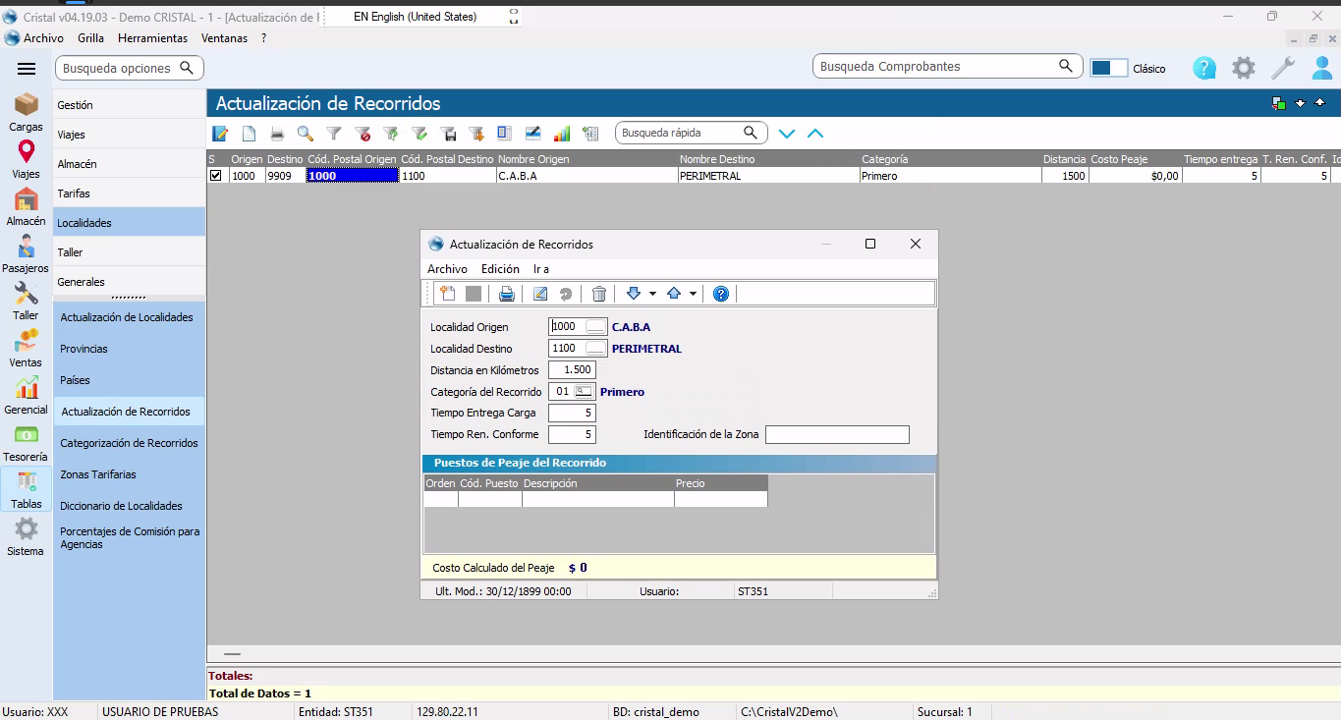Open the Edición menu in dialog
This screenshot has width=1341, height=720.
tap(500, 269)
